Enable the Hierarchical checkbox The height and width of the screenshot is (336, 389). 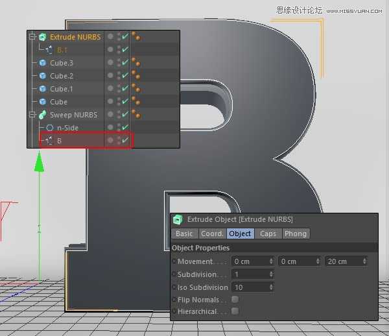(x=235, y=311)
